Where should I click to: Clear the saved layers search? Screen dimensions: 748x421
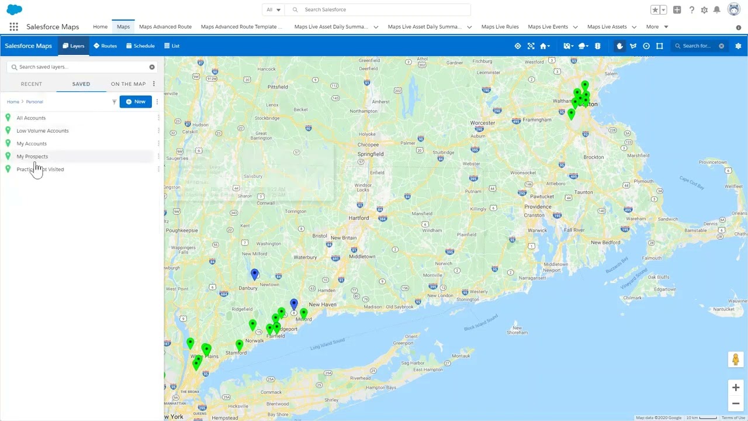coord(152,67)
